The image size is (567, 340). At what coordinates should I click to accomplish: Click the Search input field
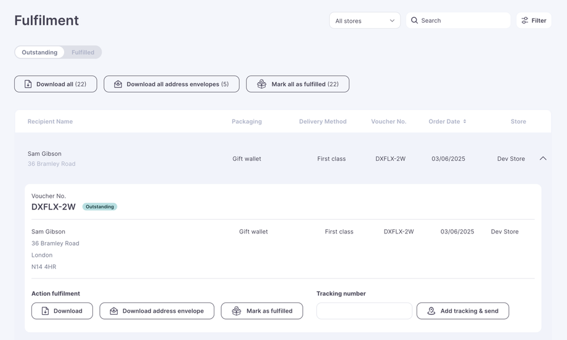pos(463,20)
